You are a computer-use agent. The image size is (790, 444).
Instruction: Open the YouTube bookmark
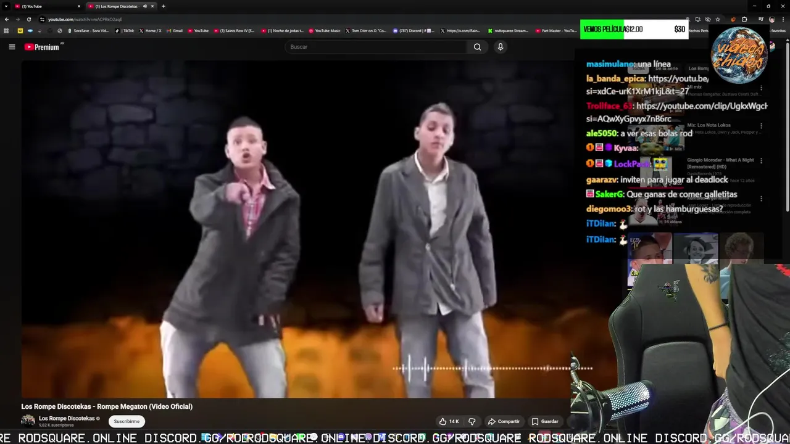tap(199, 30)
